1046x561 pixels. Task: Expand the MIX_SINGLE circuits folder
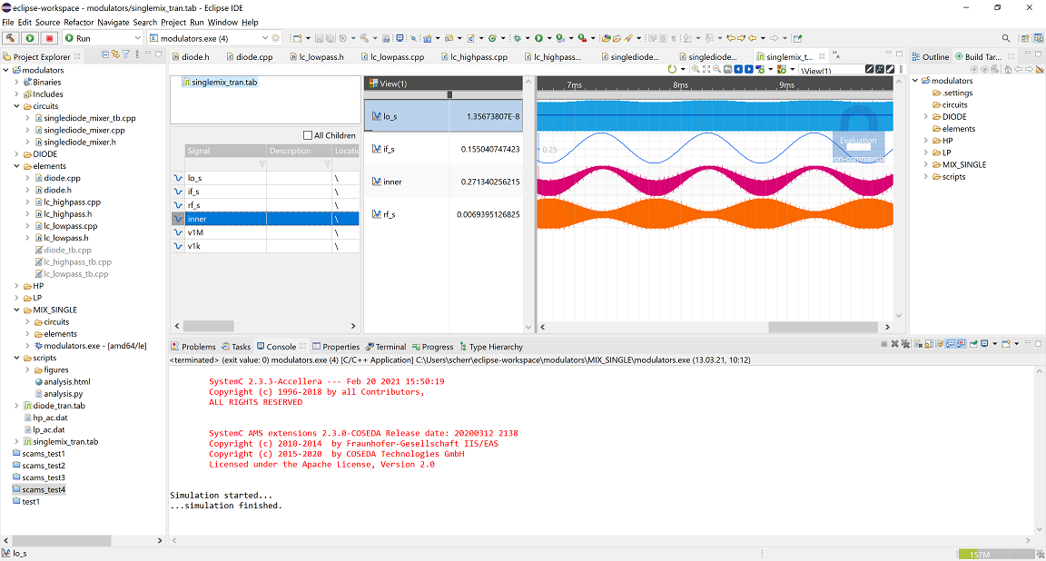(25, 321)
